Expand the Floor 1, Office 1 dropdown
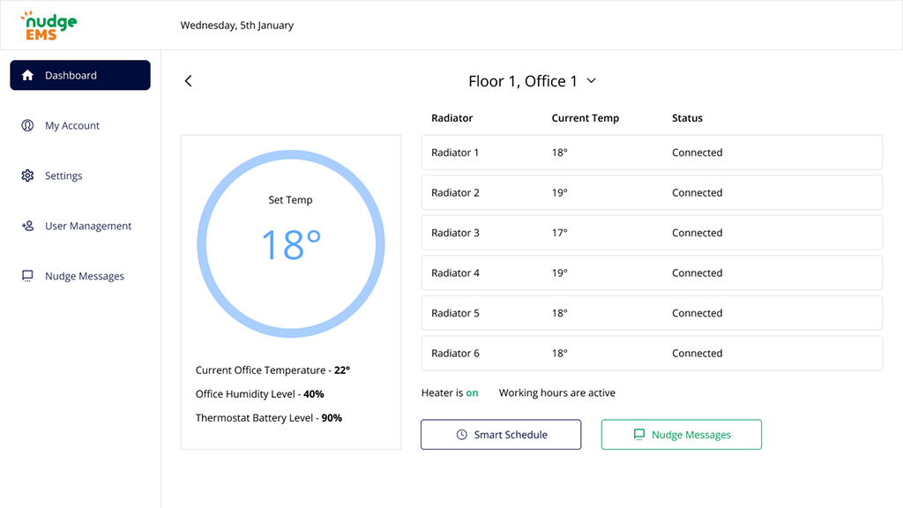Image resolution: width=903 pixels, height=508 pixels. [592, 81]
